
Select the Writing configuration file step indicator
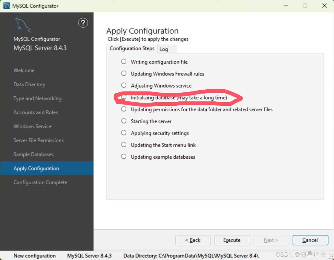pyautogui.click(x=124, y=61)
